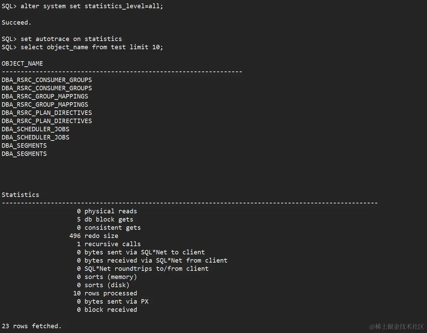Select the first DBA_RSRC_CONSUMER_GROUPS result row
This screenshot has height=333, width=427.
[47, 80]
